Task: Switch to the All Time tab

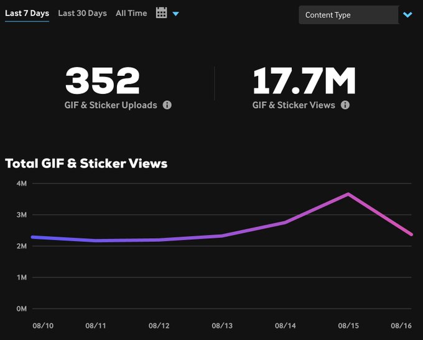Action: (x=131, y=13)
